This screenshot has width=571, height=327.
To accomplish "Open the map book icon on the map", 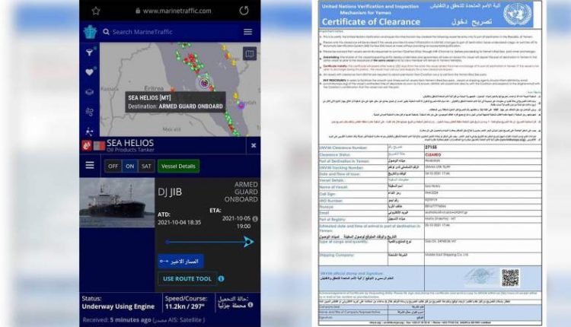I will pos(248,54).
